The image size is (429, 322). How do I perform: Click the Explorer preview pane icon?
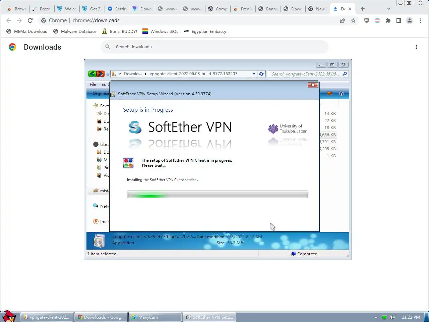[329, 93]
